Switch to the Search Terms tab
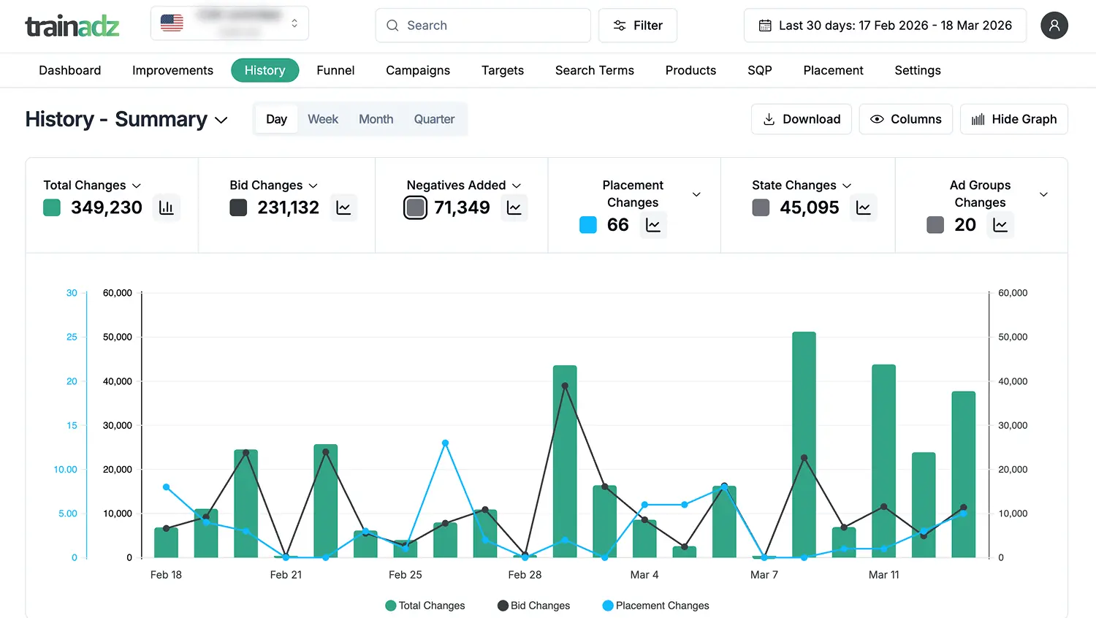The width and height of the screenshot is (1096, 618). 594,70
